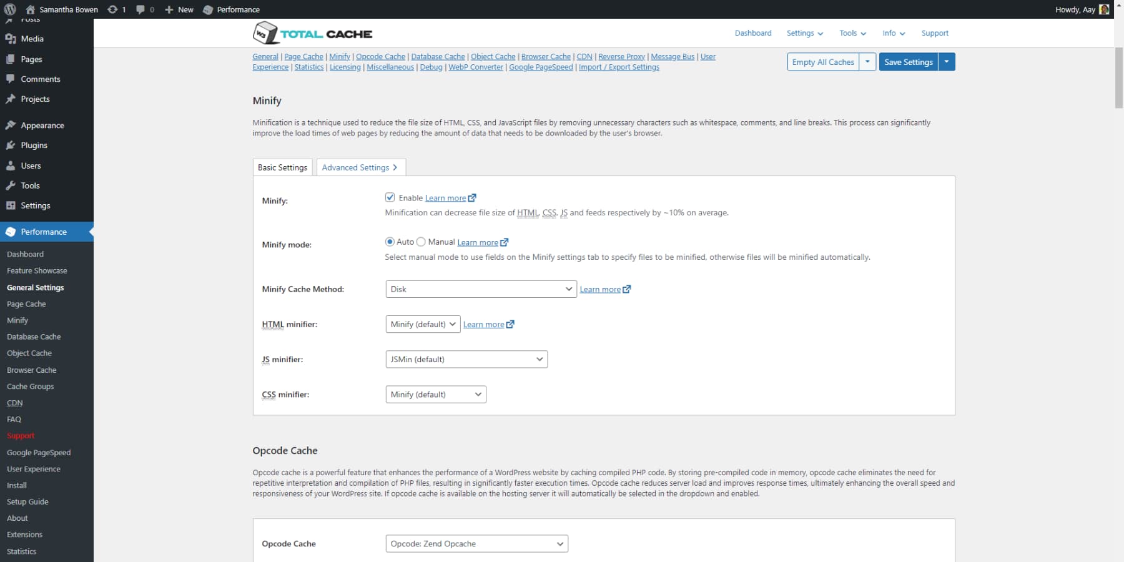This screenshot has height=562, width=1124.
Task: Choose the Auto minify mode radio button
Action: (390, 242)
